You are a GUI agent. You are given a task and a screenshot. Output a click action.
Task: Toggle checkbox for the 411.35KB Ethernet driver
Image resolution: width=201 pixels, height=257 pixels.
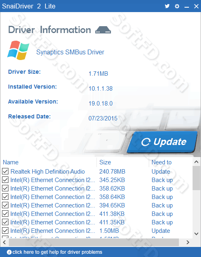tap(5, 222)
